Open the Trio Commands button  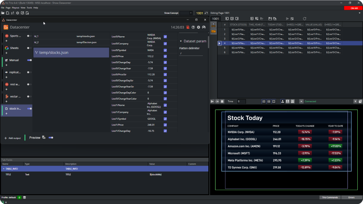coord(330,198)
